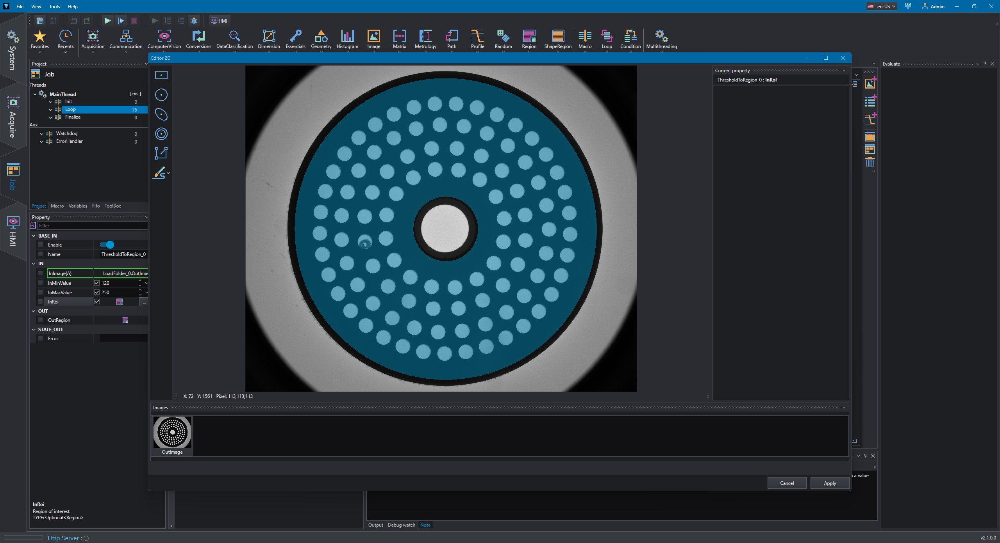Screen dimensions: 1000x543
Task: Select the annulus ring ROI tool
Action: click(161, 134)
